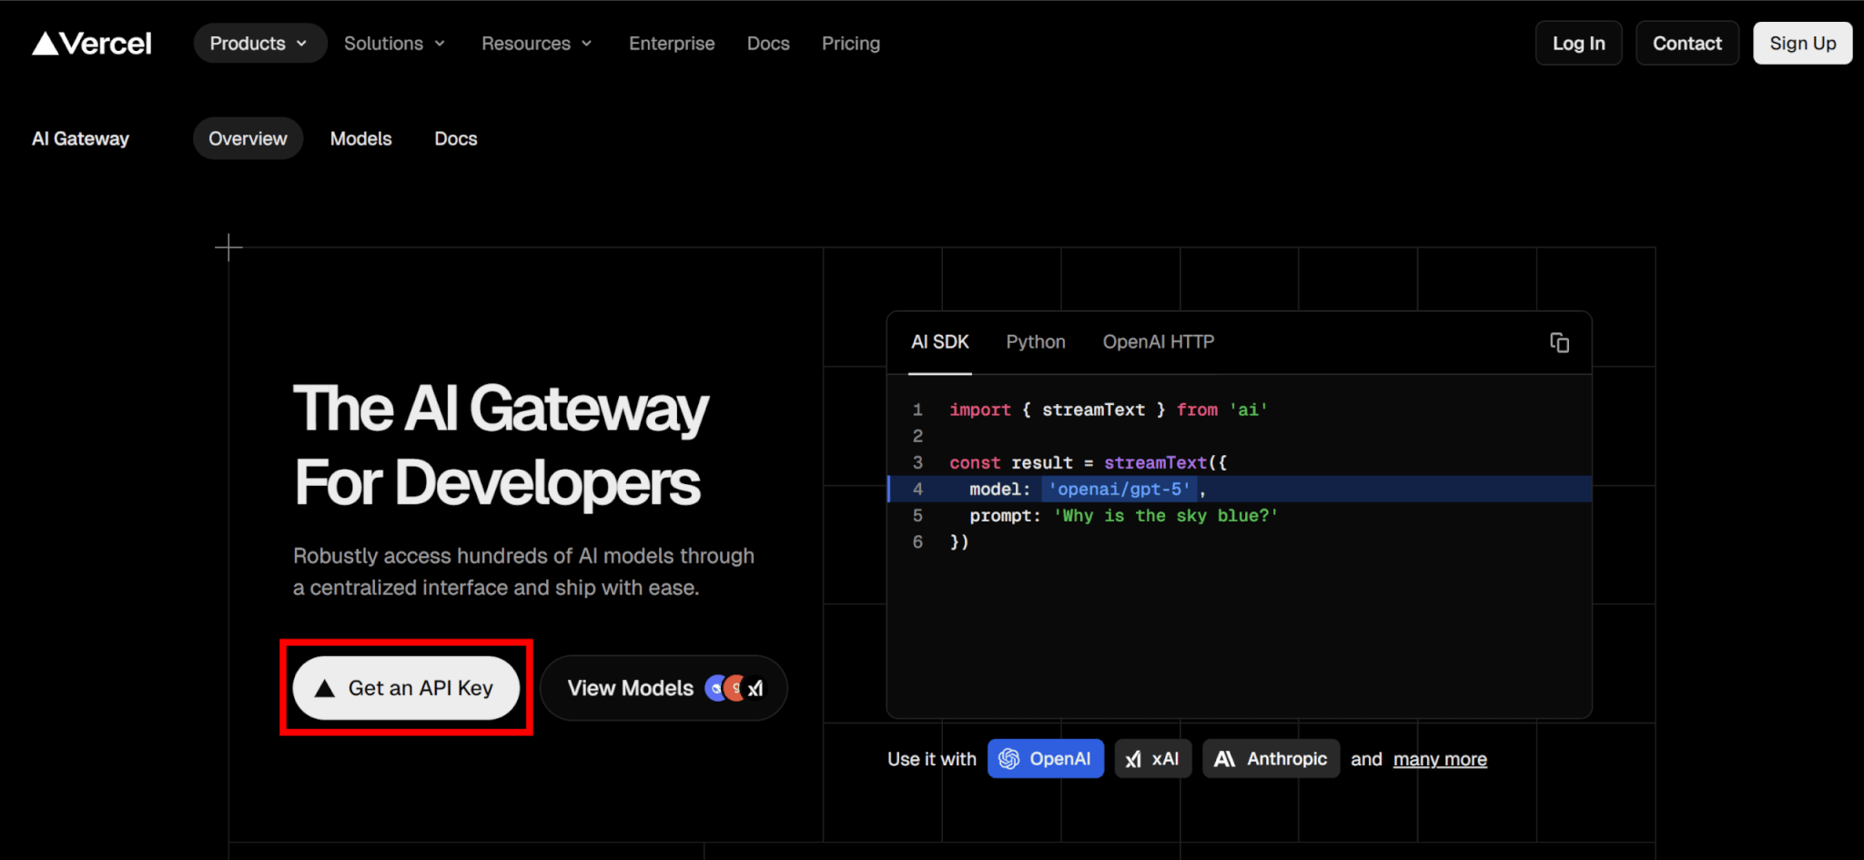Expand the Products dropdown menu

pos(259,44)
